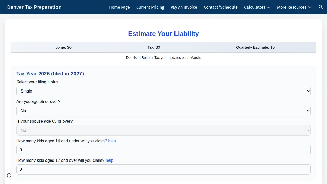Go to Home Page in navigation

click(x=119, y=7)
